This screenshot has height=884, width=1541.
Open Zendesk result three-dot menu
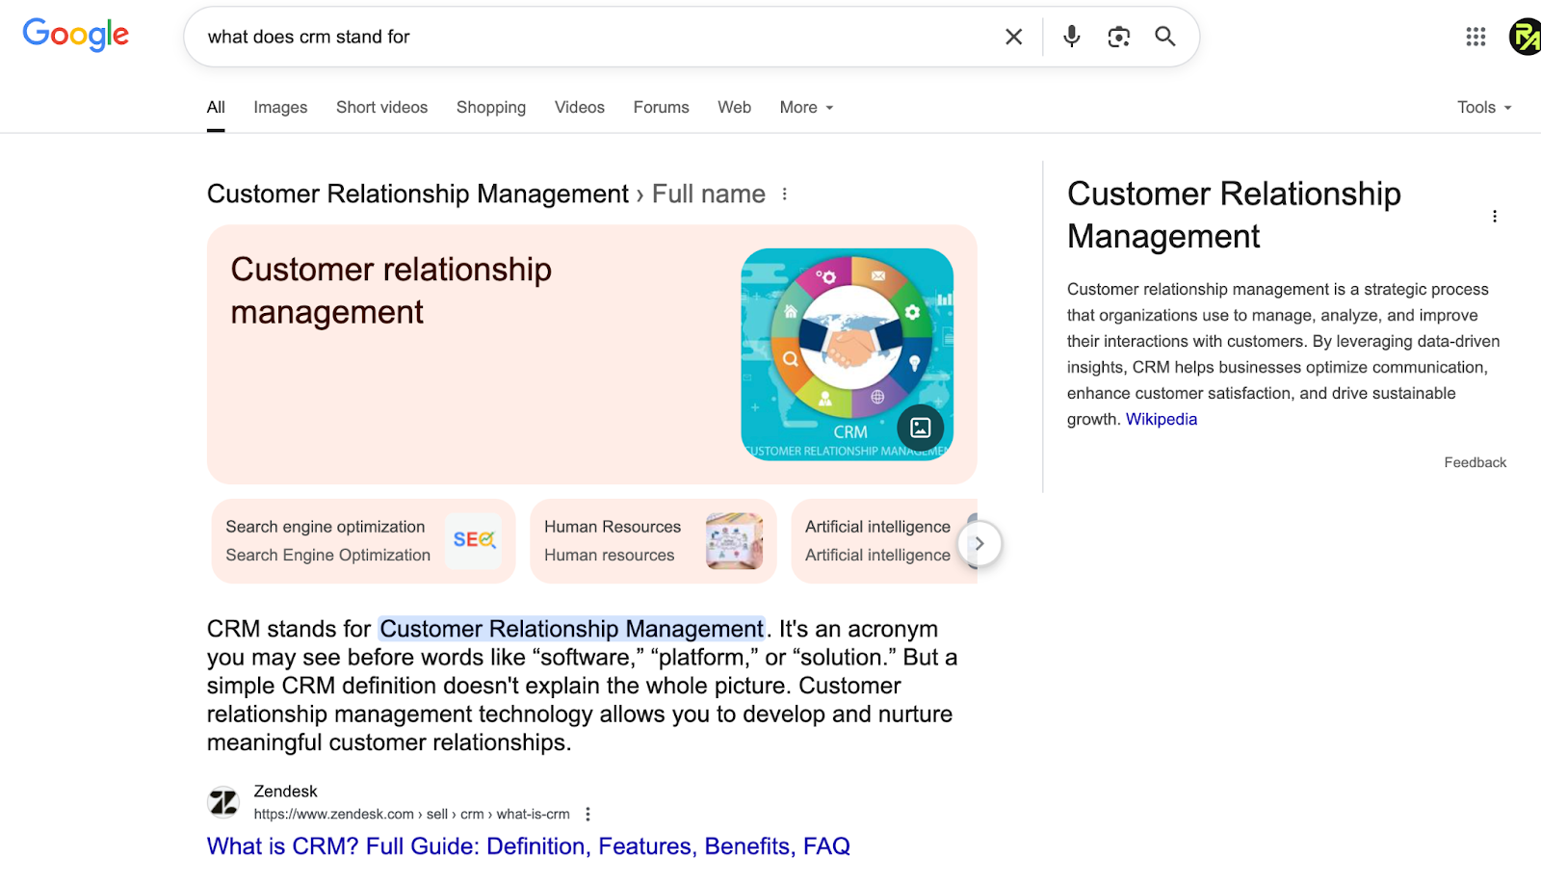coord(588,814)
